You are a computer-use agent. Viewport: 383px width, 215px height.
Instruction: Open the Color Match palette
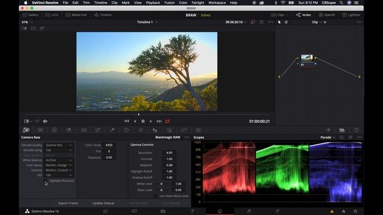(40, 130)
